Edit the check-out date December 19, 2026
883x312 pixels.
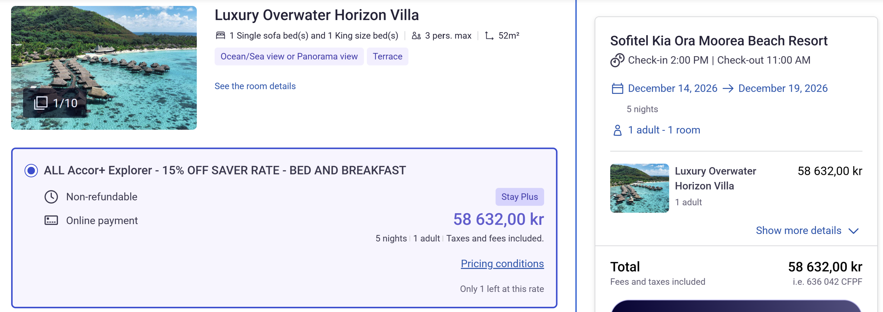point(783,88)
